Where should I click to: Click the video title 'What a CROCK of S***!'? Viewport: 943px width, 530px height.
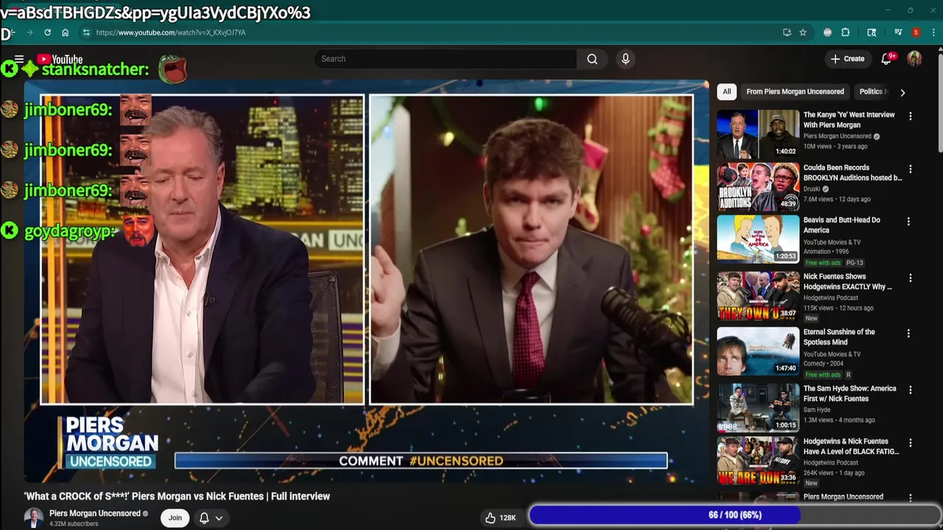(177, 496)
